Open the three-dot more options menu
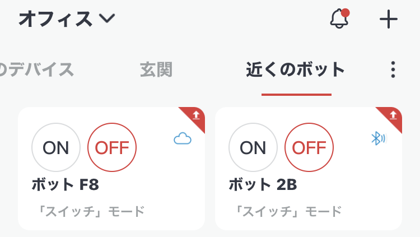 click(393, 69)
